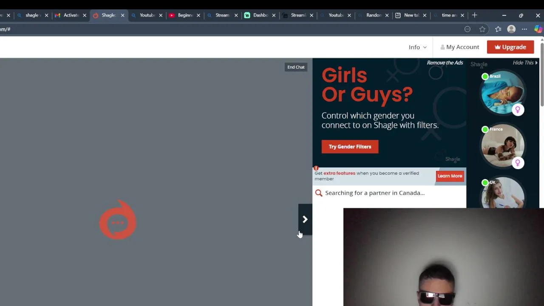Click female gender icon on France profile
The height and width of the screenshot is (306, 544).
518,163
